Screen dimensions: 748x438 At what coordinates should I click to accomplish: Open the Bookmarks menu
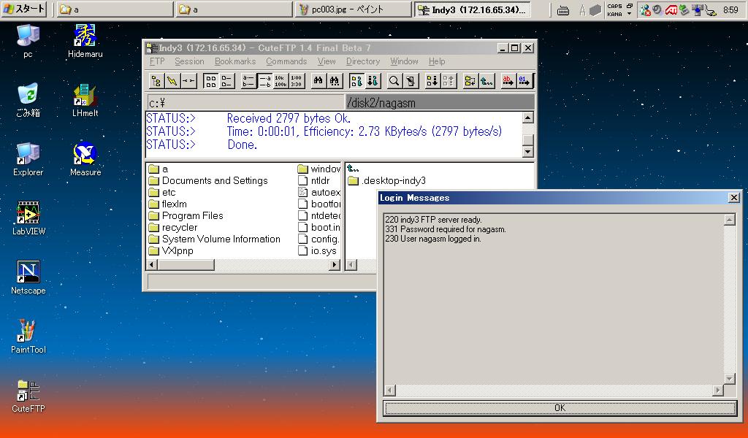tap(234, 61)
